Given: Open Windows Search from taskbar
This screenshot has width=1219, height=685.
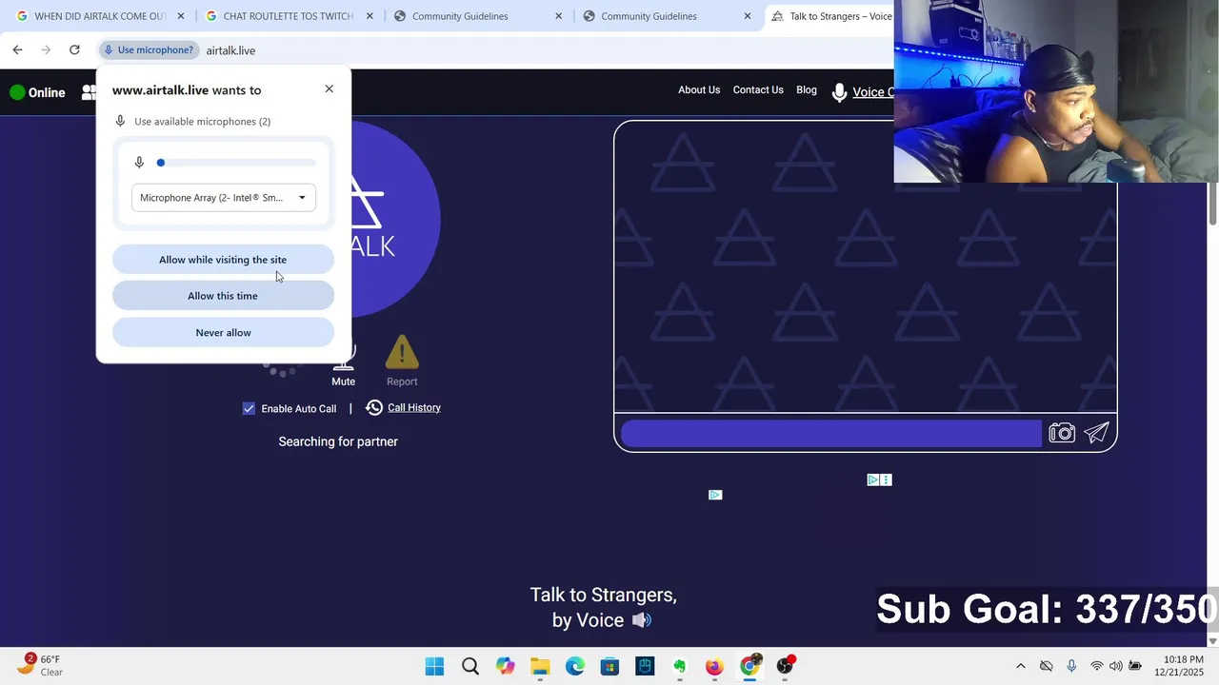Looking at the screenshot, I should tap(470, 666).
